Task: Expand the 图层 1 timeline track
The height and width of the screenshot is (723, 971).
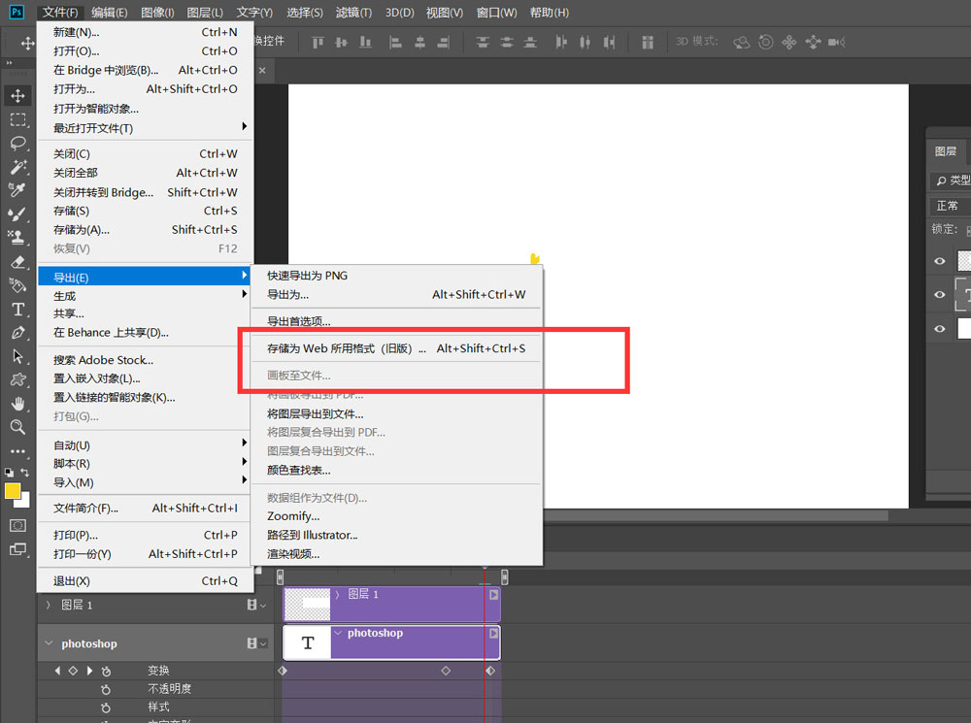Action: click(49, 605)
